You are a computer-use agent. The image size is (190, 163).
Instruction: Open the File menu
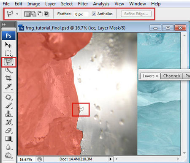[6, 3]
